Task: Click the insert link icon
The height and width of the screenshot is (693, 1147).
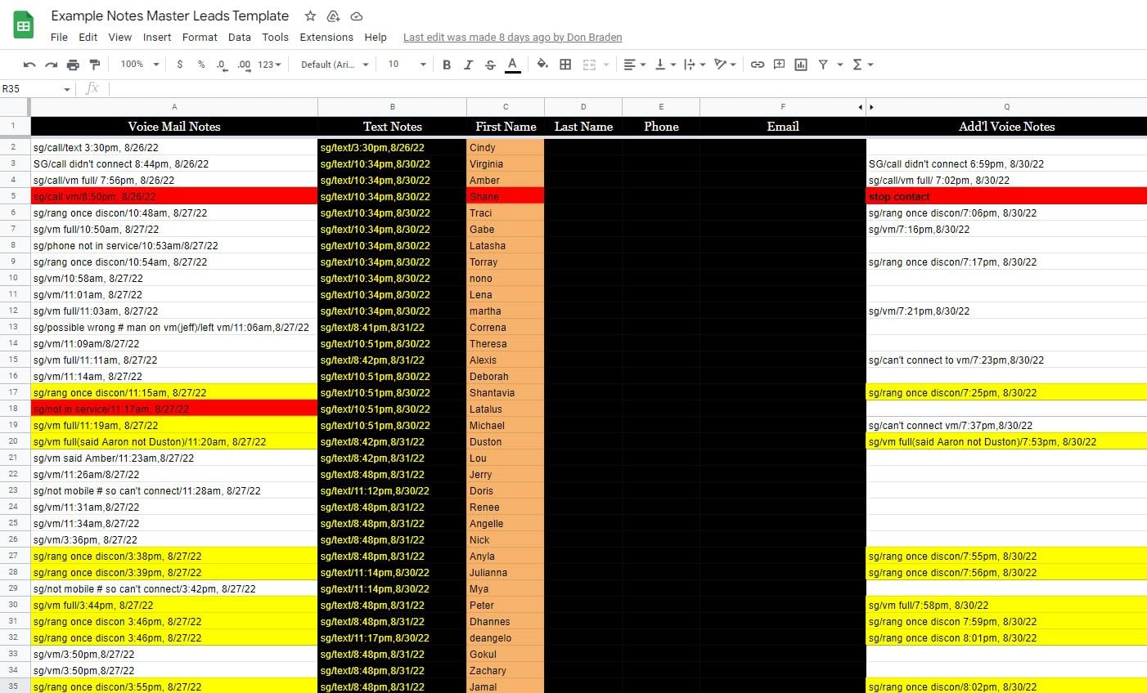Action: pos(758,65)
